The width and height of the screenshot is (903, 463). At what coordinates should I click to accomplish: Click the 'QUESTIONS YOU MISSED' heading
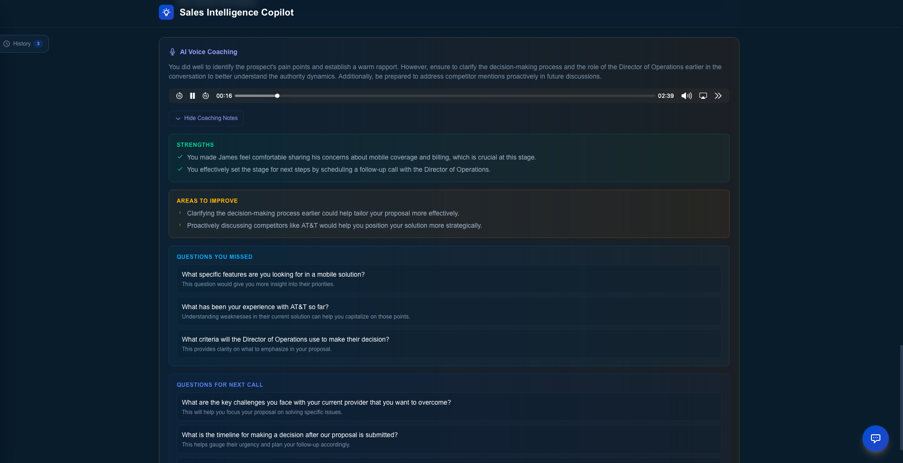coord(214,257)
